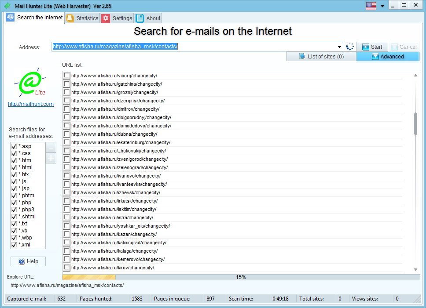
Task: Open the language flag dropdown
Action: 383,5
